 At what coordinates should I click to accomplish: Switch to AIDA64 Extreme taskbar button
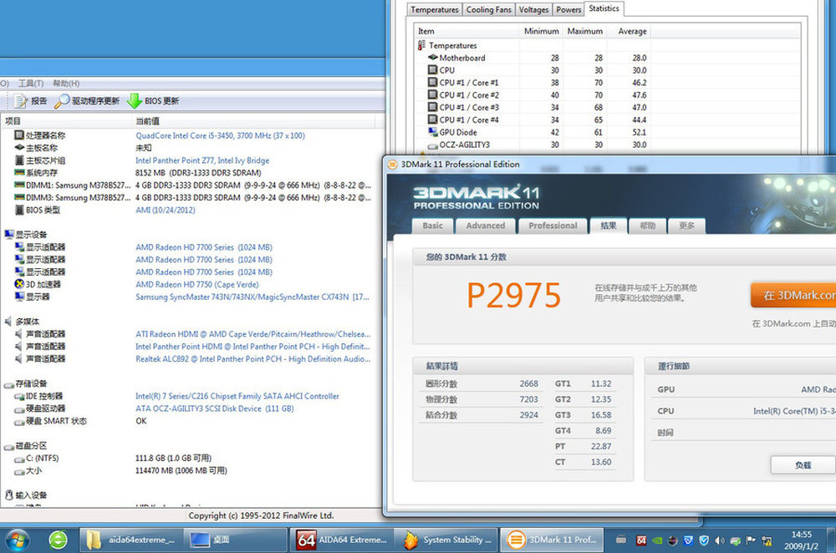pyautogui.click(x=342, y=540)
